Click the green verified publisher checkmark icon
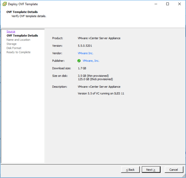The image size is (186, 178). 79,61
